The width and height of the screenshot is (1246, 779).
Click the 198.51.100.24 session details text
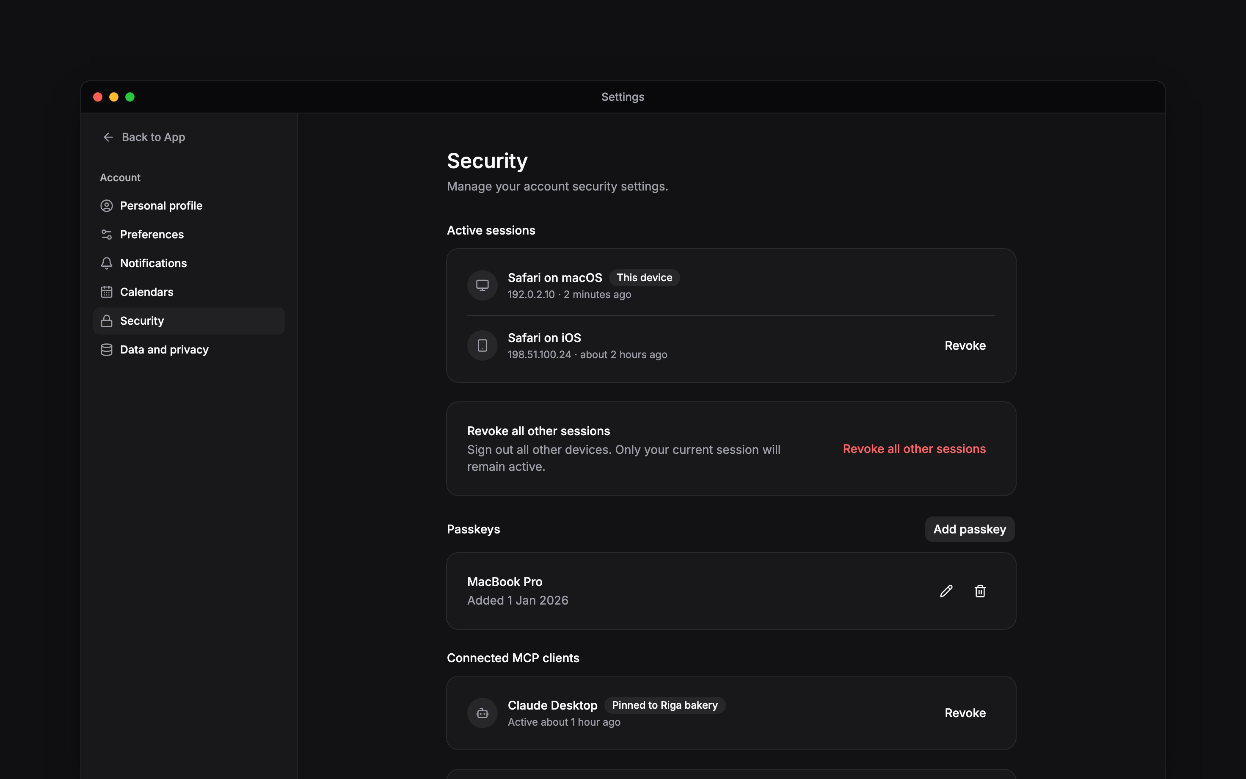click(x=587, y=355)
